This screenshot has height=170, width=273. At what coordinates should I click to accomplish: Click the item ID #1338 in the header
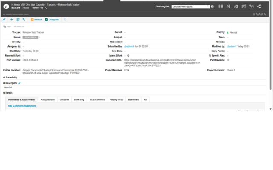26,8
